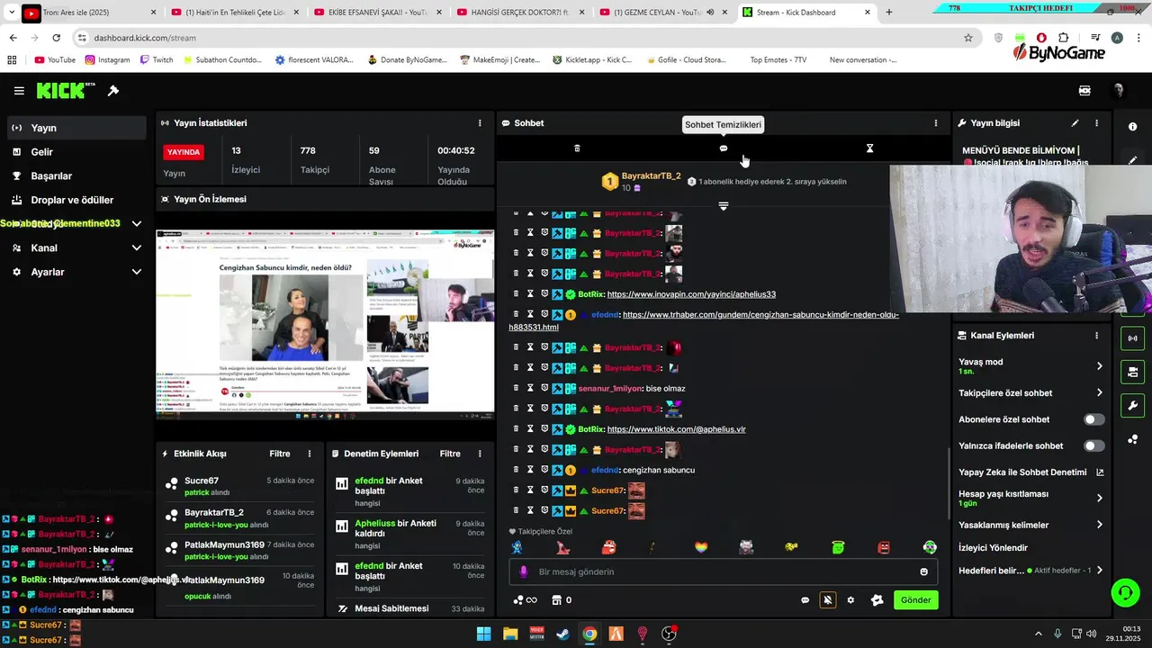Click the channel points infinity icon
The image size is (1152, 648).
[x=525, y=600]
